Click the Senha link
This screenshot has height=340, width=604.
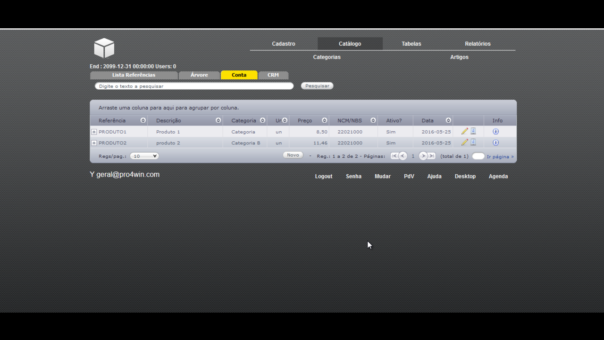(x=353, y=177)
